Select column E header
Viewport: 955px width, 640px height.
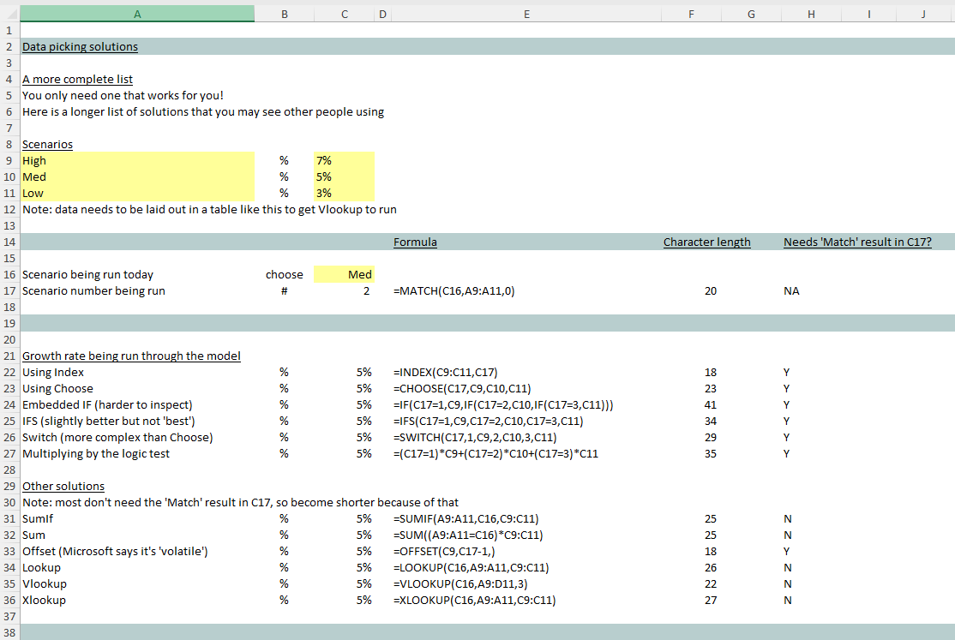click(526, 14)
